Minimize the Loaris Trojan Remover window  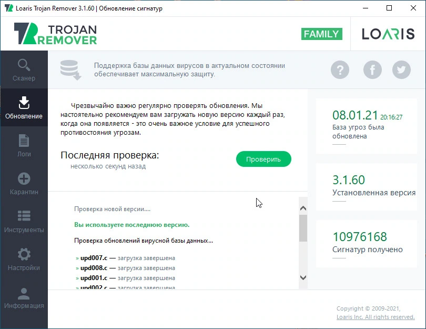tap(366, 8)
